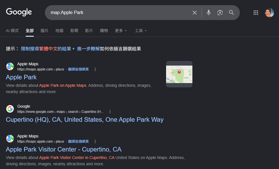
Task: Click 'Google' site name above Cupertino result
Action: [x=24, y=106]
